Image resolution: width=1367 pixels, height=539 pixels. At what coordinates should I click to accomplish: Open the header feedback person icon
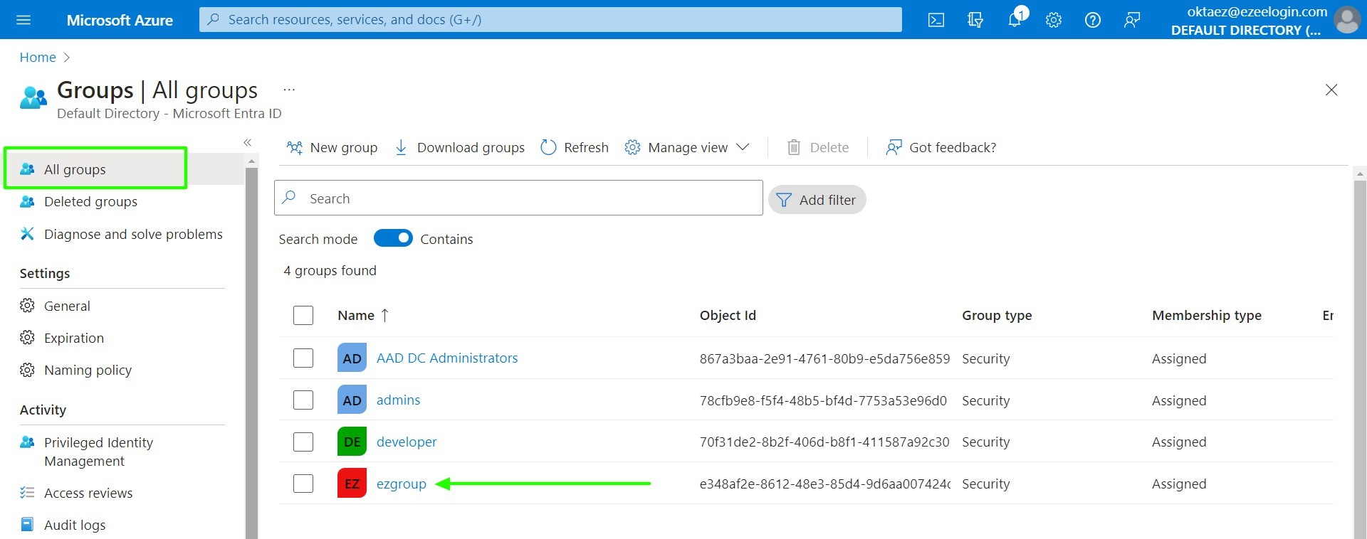pos(1132,20)
